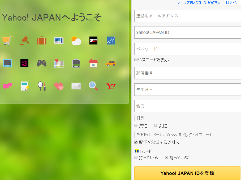Open the pink hearts icon
Viewport: 241px width, 180px height.
[59, 86]
